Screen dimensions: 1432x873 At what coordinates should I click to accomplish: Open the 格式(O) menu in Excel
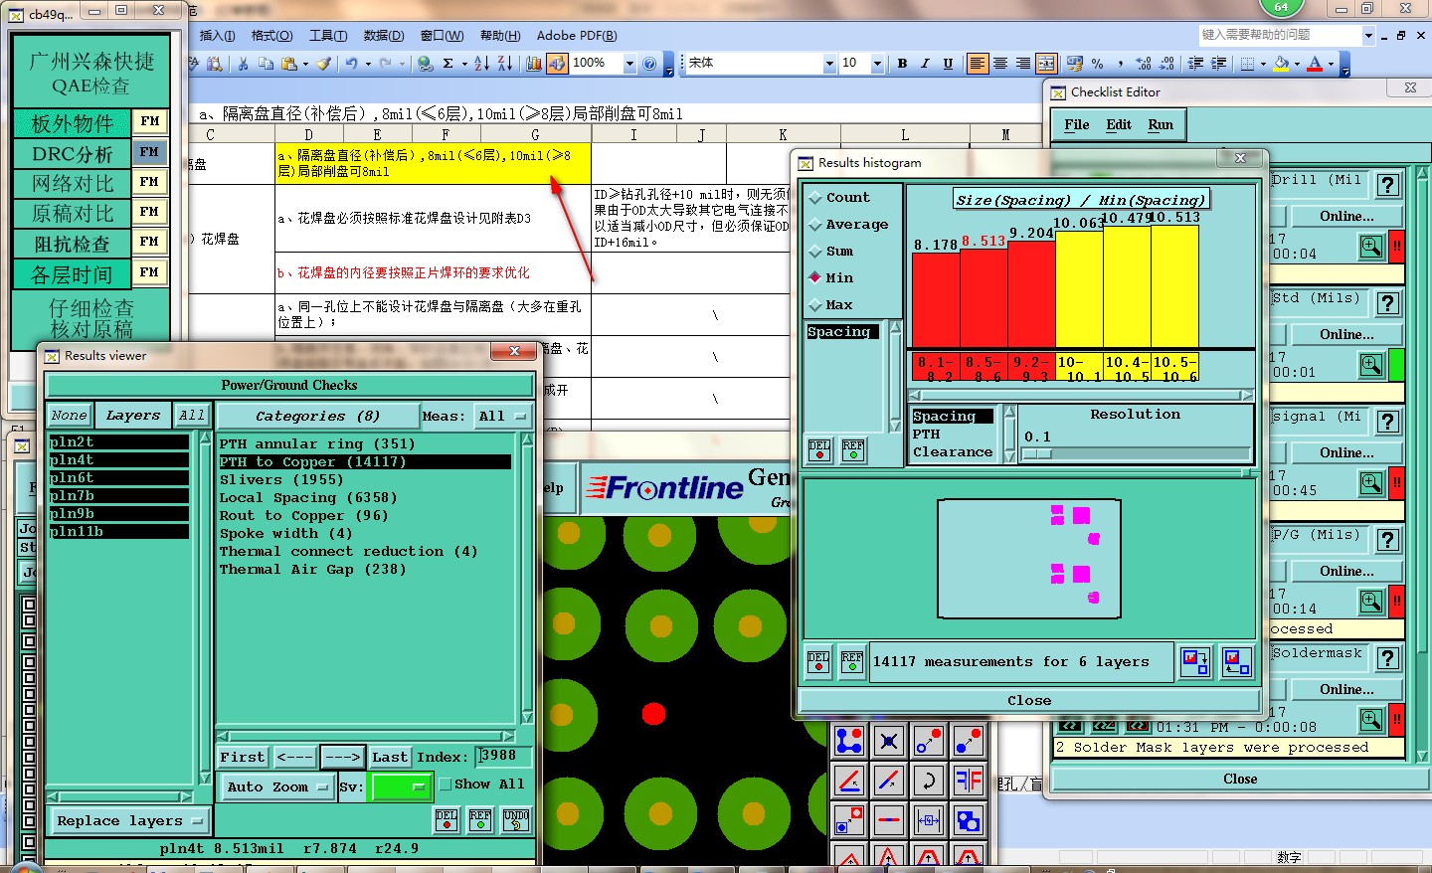(x=271, y=35)
